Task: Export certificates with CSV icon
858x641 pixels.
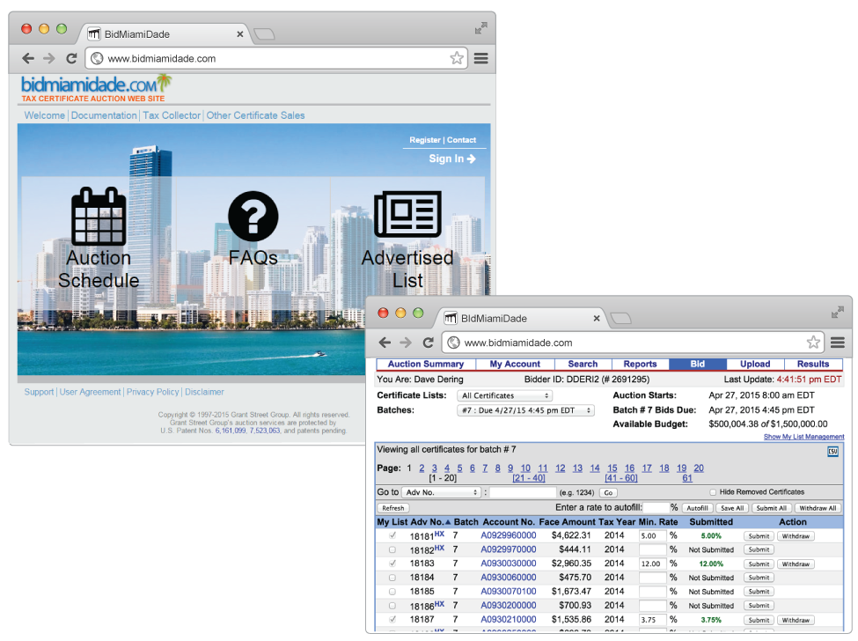Action: [832, 452]
